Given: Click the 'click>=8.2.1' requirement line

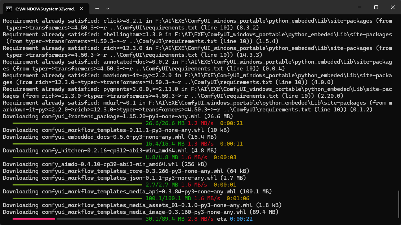Looking at the screenshot, I should (197, 24).
